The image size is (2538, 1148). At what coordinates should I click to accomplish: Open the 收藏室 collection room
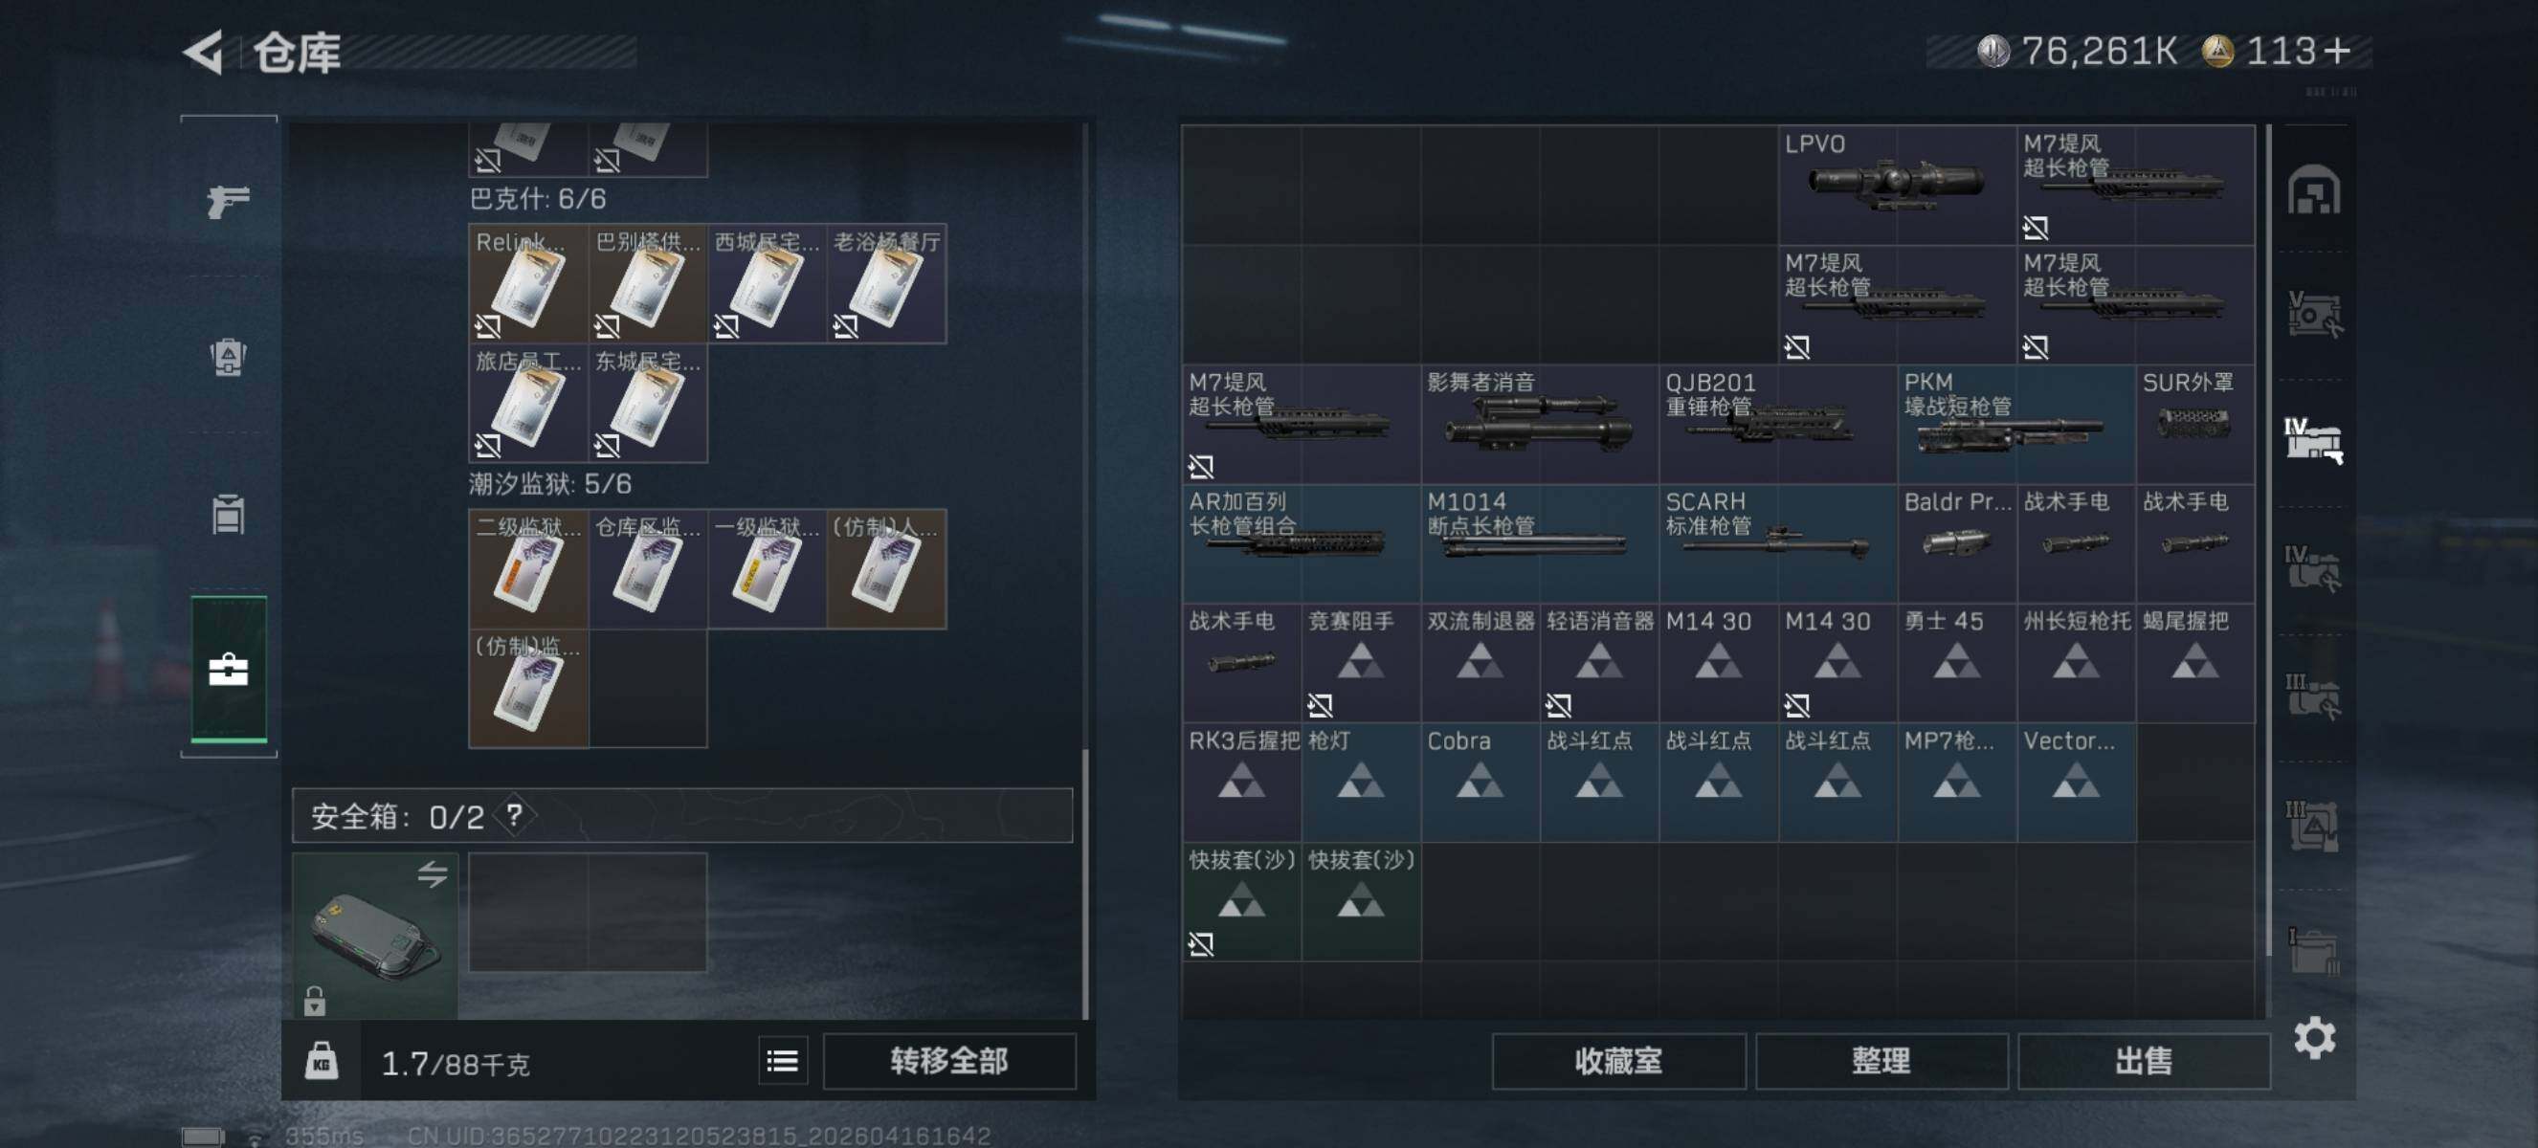click(x=1617, y=1060)
